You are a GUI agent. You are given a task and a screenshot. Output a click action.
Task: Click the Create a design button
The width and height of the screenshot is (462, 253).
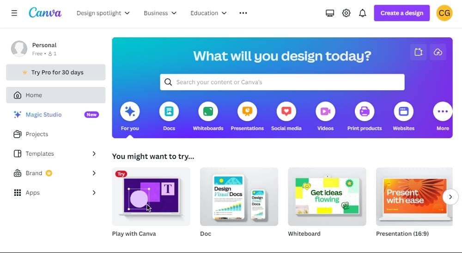pyautogui.click(x=401, y=13)
